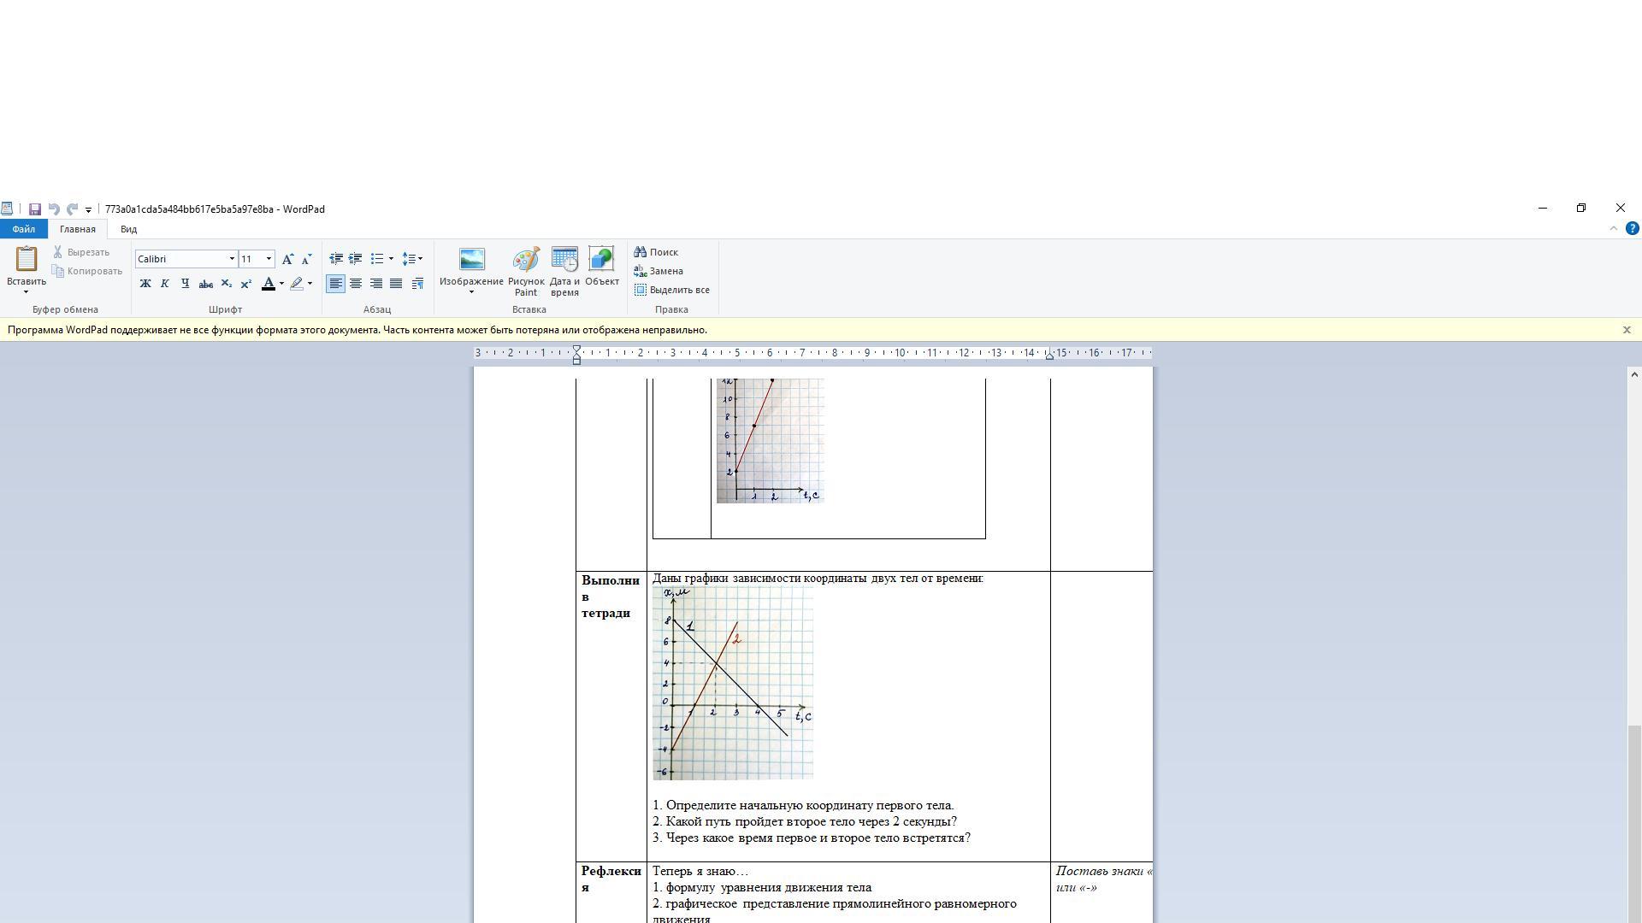Open the Файл menu tab
This screenshot has width=1642, height=923.
24,229
